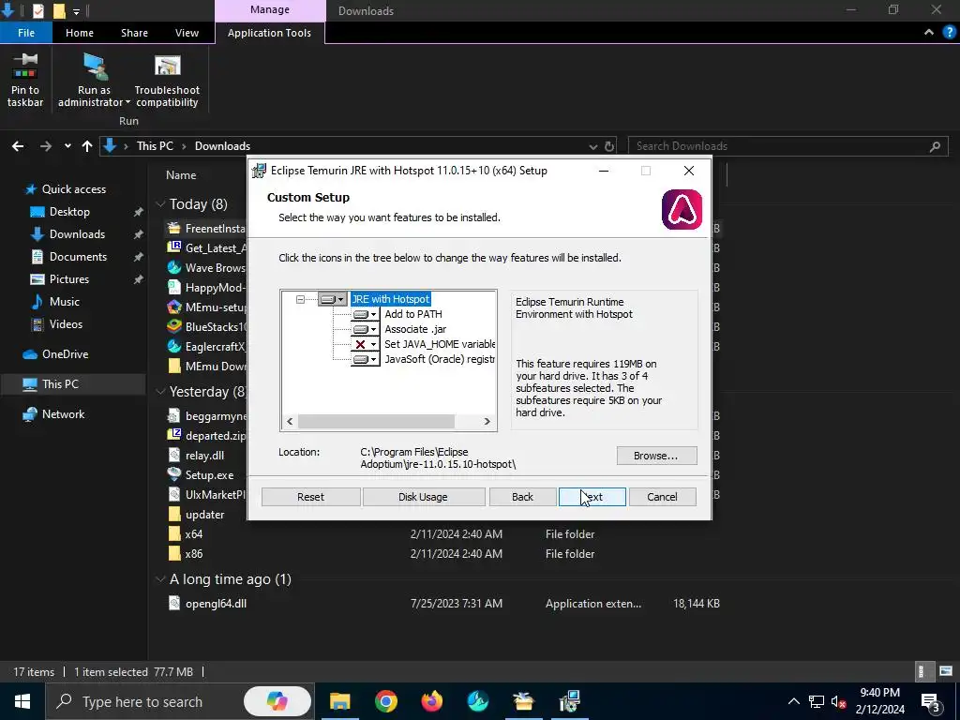Screen dimensions: 960x720
Task: Click This PC in address breadcrumb
Action: coord(155,146)
